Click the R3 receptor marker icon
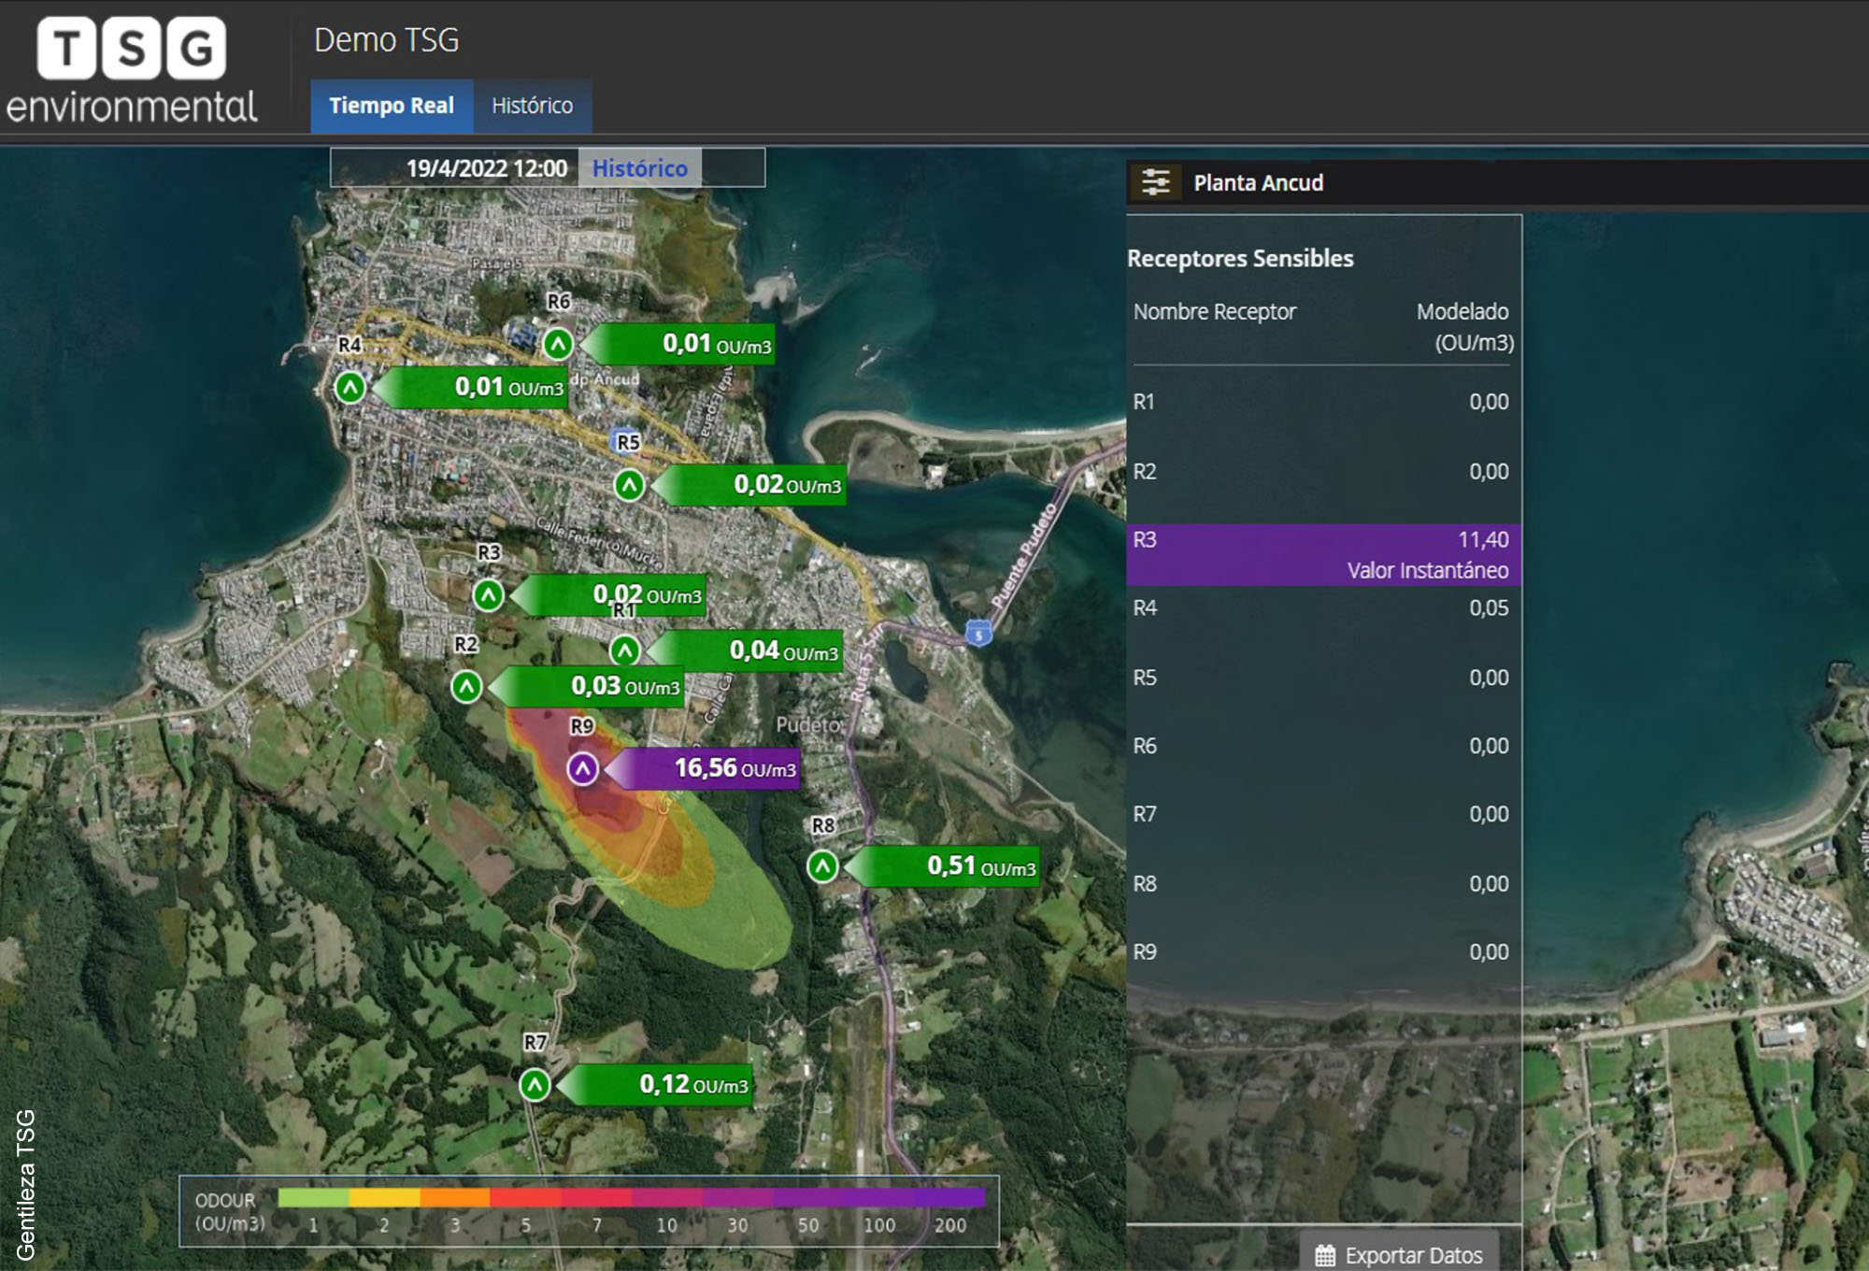 click(488, 595)
